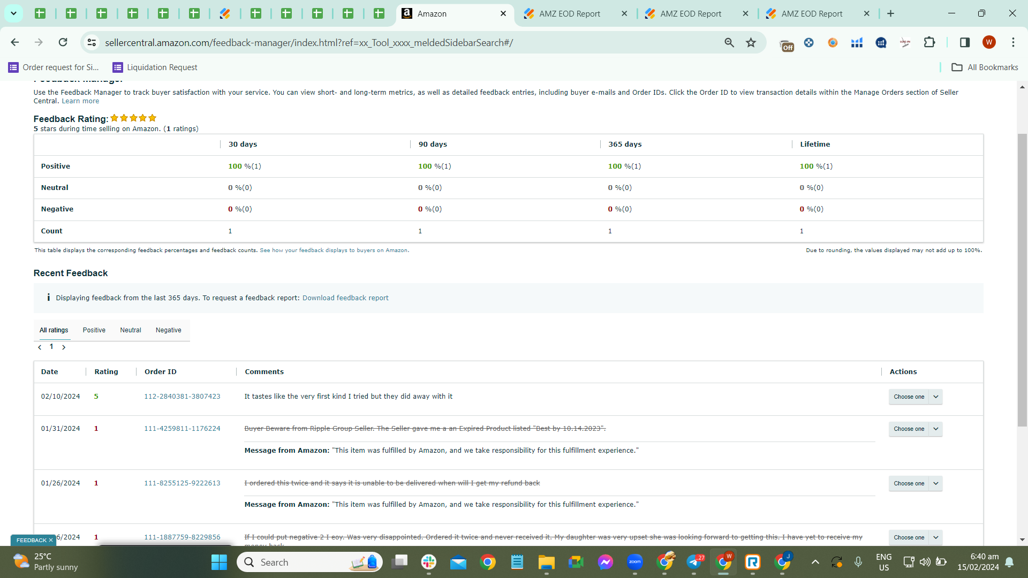Viewport: 1028px width, 578px height.
Task: Open Choose one dropdown for order 111-4259811-1176224
Action: 916,429
